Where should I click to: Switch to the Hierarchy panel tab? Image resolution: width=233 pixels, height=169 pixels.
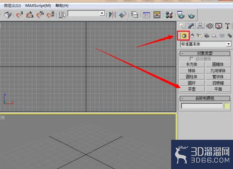[200, 26]
